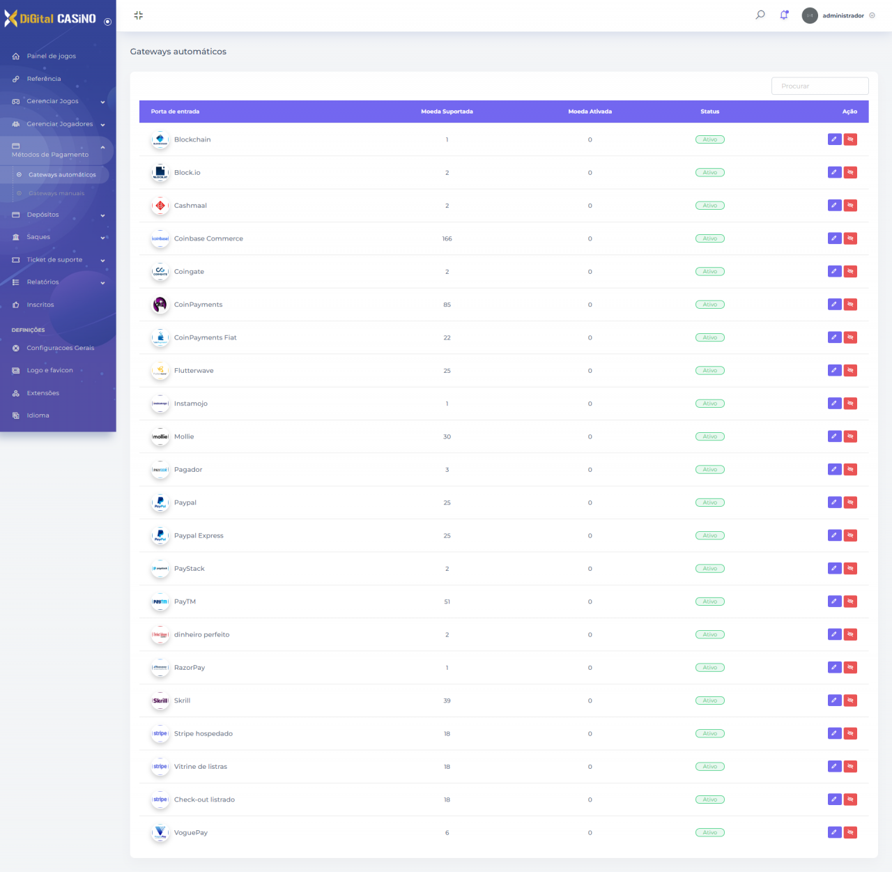Click the Ativo status badge for Coingate
This screenshot has width=892, height=872.
[709, 271]
